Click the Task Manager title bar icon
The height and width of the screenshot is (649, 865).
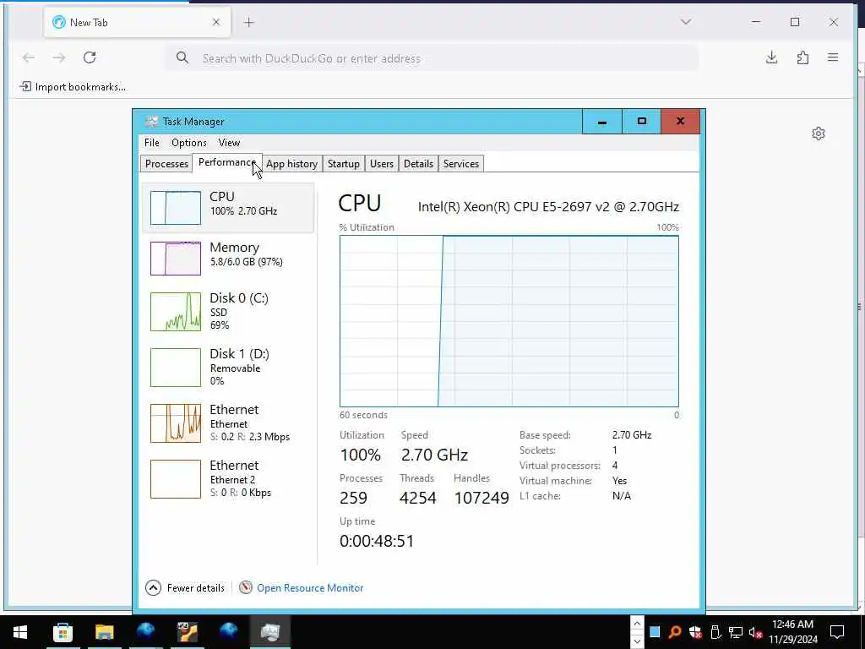tap(151, 122)
